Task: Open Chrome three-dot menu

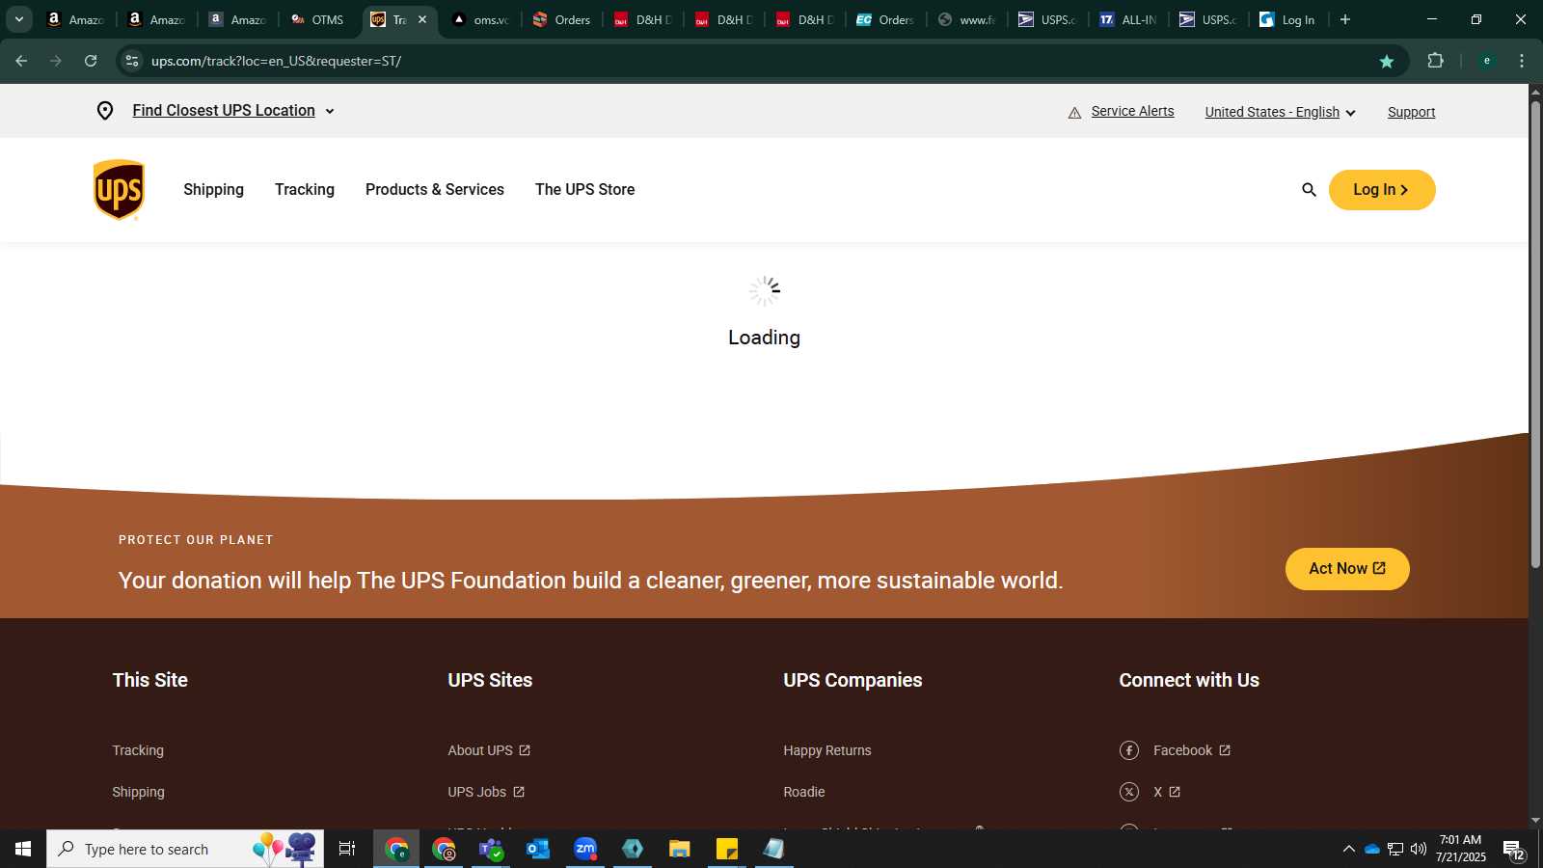Action: 1522,61
